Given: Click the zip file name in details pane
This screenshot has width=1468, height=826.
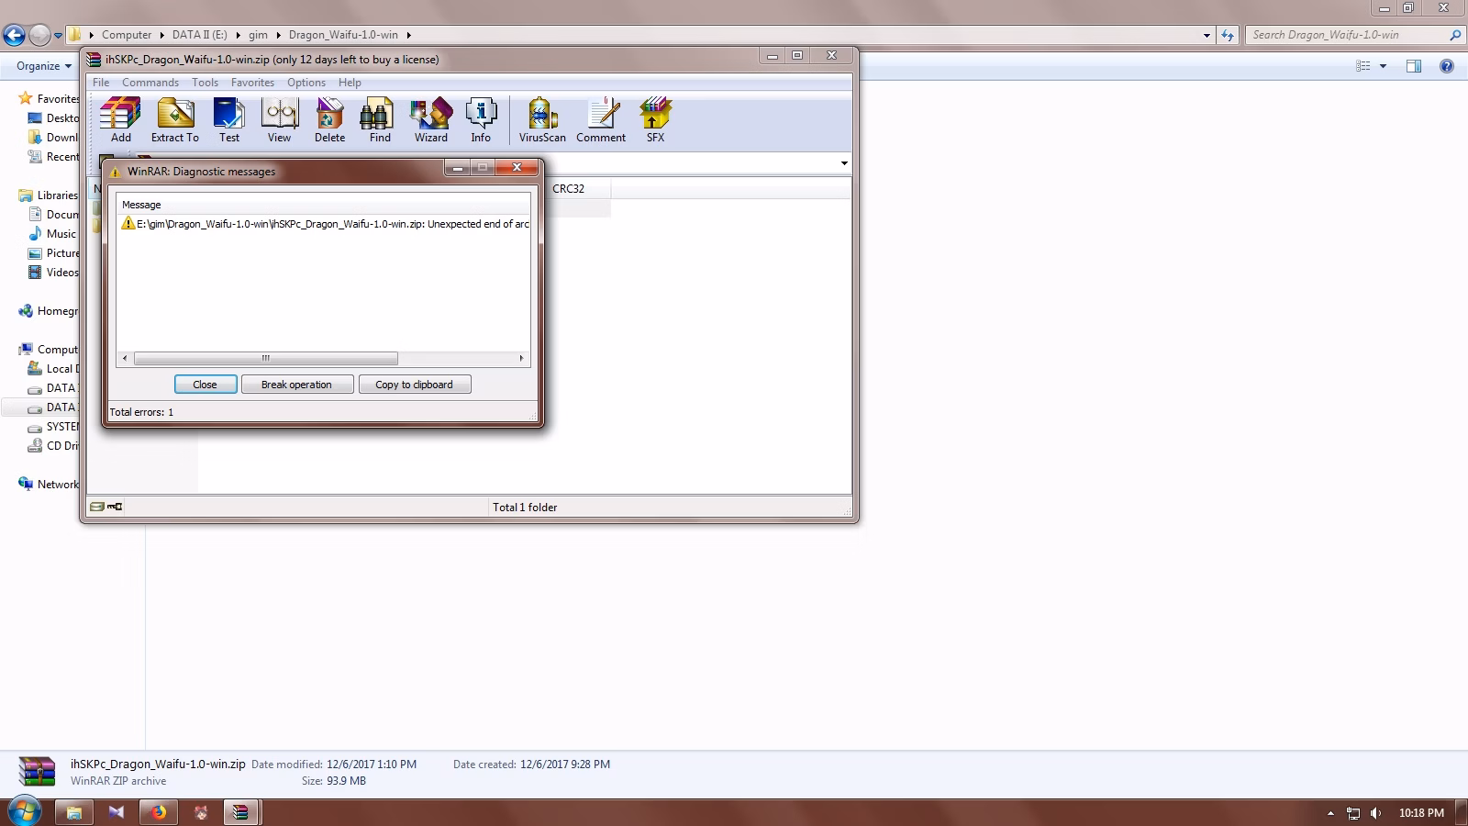Looking at the screenshot, I should [x=158, y=764].
